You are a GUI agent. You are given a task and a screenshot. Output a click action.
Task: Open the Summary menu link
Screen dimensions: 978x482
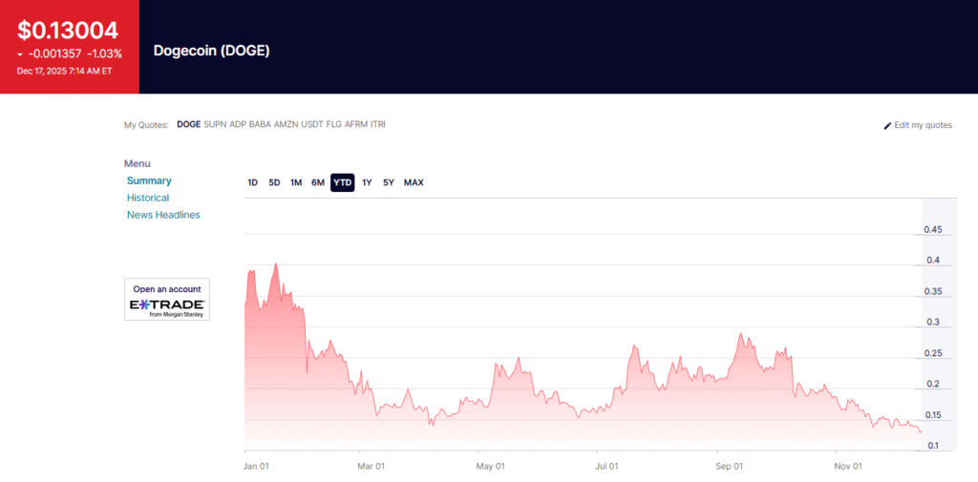pyautogui.click(x=149, y=180)
